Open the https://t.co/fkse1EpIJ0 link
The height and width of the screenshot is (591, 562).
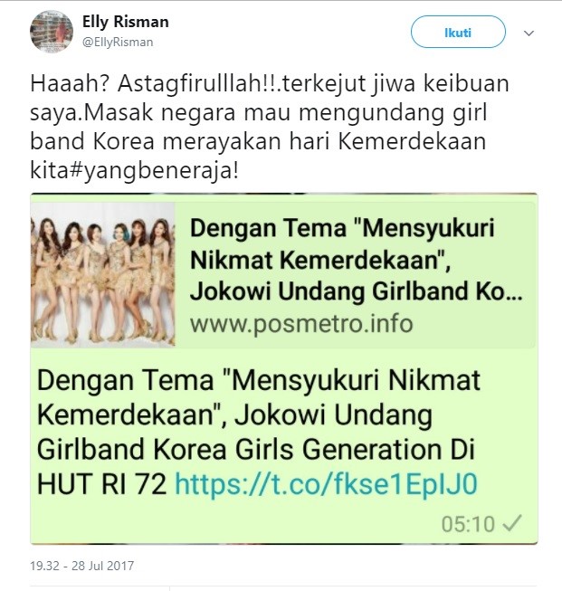point(327,484)
